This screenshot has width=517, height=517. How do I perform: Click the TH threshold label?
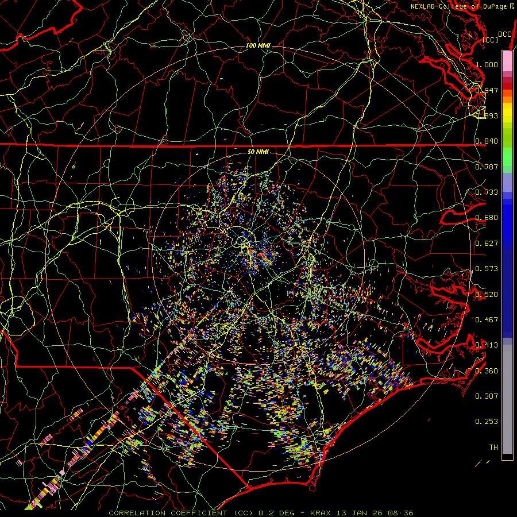[493, 447]
